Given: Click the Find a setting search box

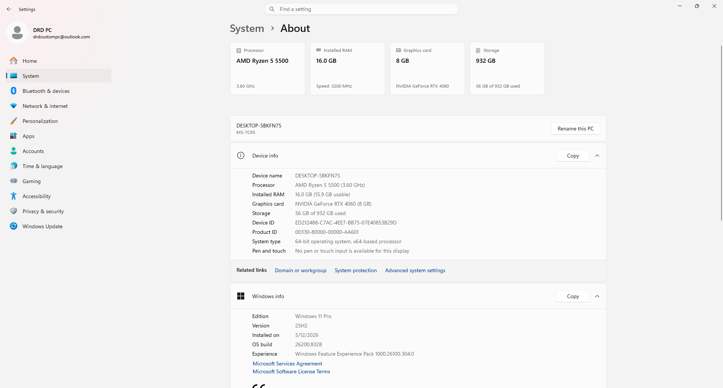Looking at the screenshot, I should [x=361, y=9].
